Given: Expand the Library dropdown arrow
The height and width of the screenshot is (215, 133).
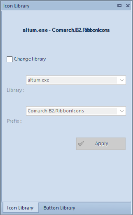Looking at the screenshot, I should pos(122,80).
